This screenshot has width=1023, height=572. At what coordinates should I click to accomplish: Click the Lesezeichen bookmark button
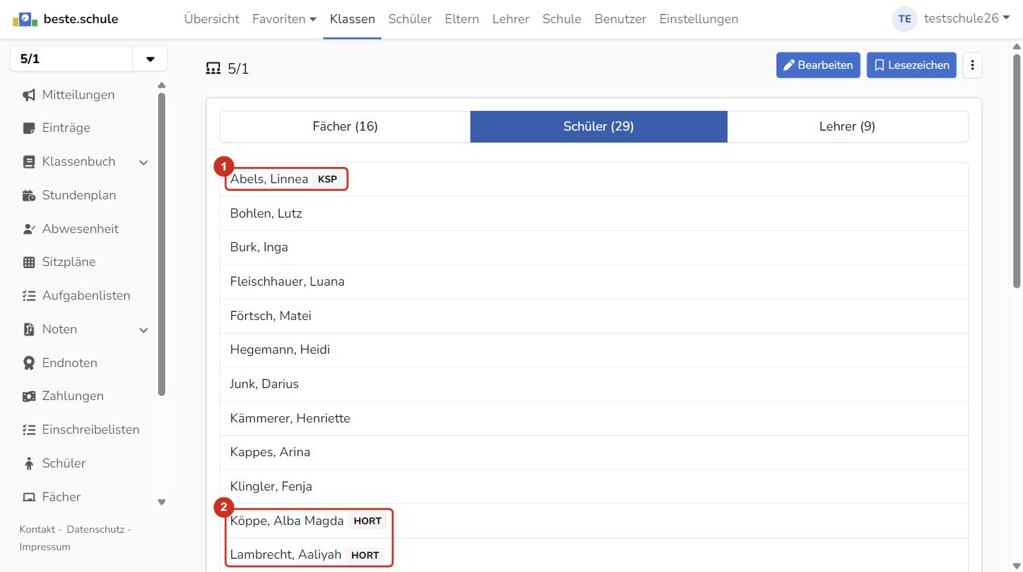[x=911, y=65]
